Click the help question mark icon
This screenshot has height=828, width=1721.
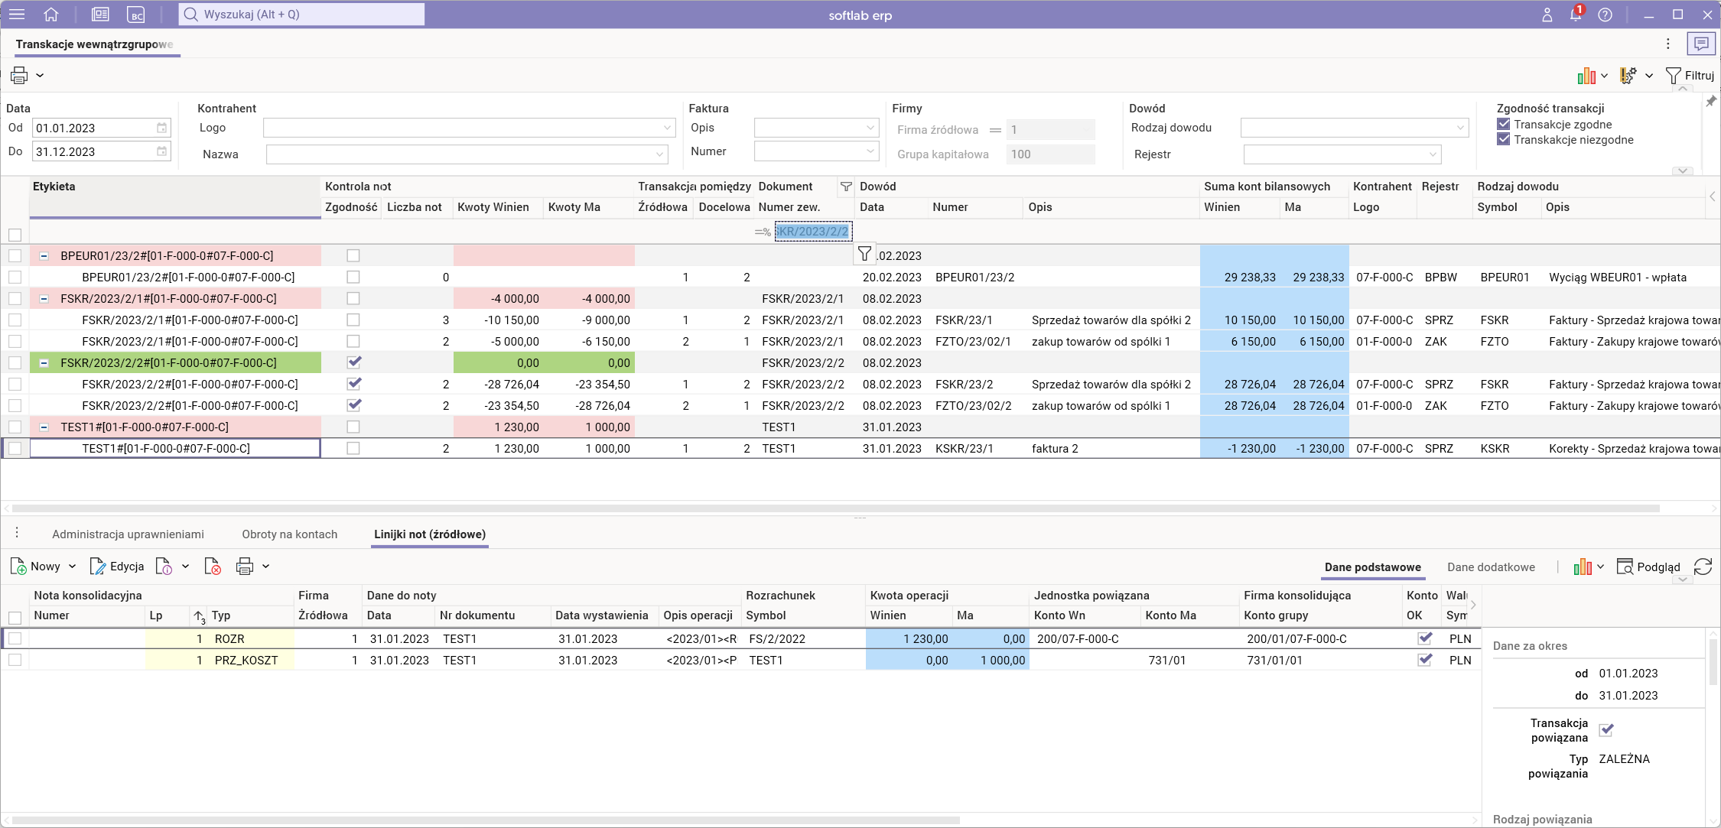coord(1605,15)
